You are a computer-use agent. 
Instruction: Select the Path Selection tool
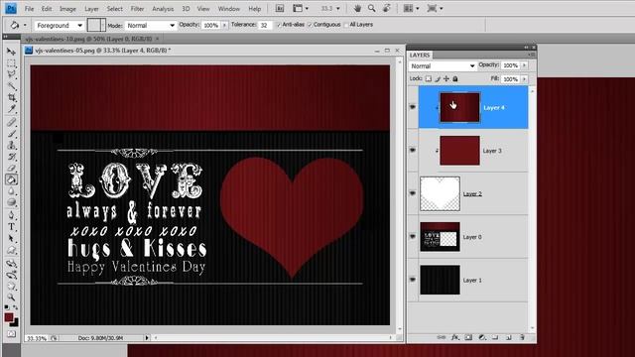(11, 238)
